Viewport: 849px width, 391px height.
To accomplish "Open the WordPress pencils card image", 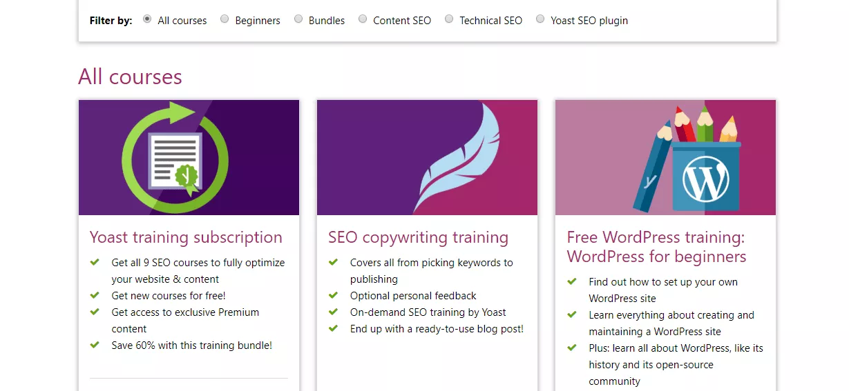I will [665, 157].
